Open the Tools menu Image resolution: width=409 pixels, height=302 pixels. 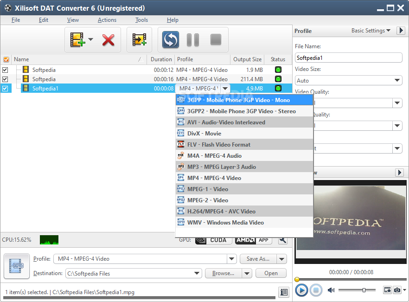click(x=141, y=20)
